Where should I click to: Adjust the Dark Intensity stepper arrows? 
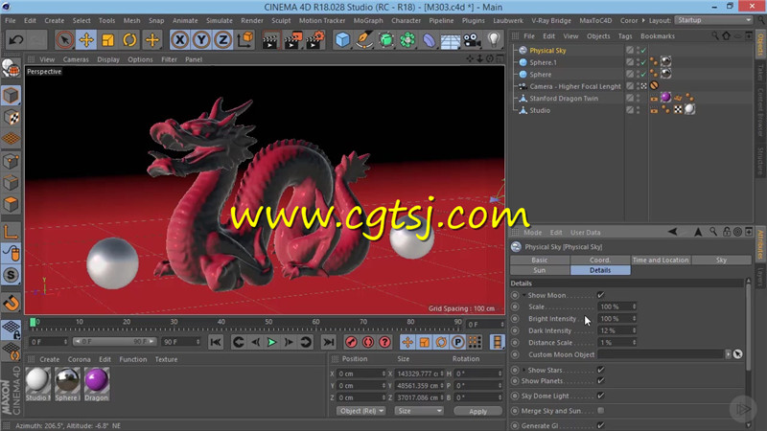point(634,330)
